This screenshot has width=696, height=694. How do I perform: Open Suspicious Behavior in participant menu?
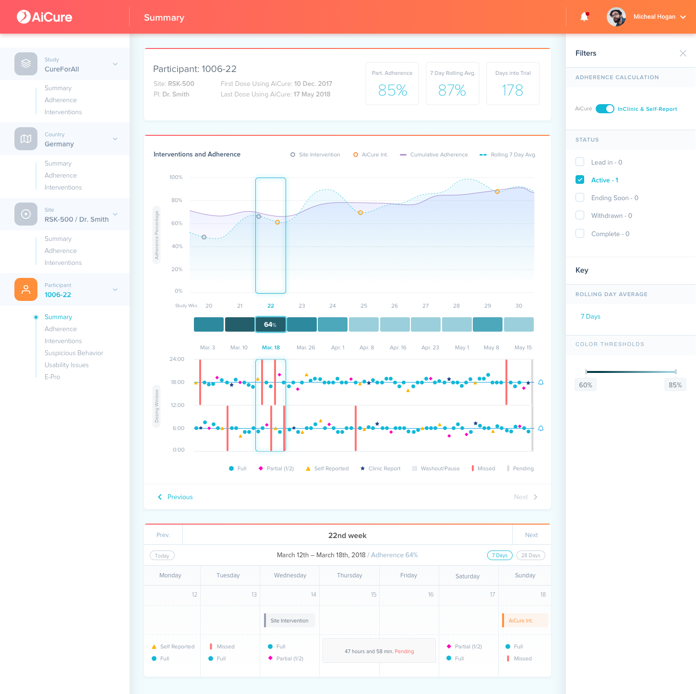[x=74, y=353]
